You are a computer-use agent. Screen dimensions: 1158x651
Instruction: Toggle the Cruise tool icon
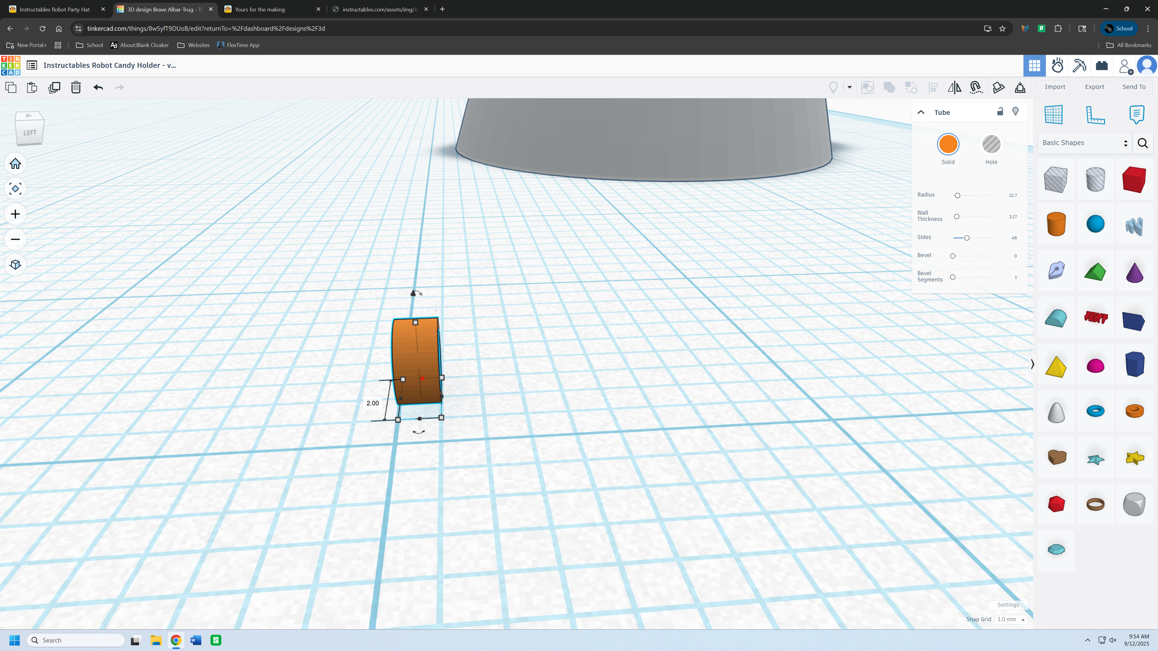(x=976, y=87)
